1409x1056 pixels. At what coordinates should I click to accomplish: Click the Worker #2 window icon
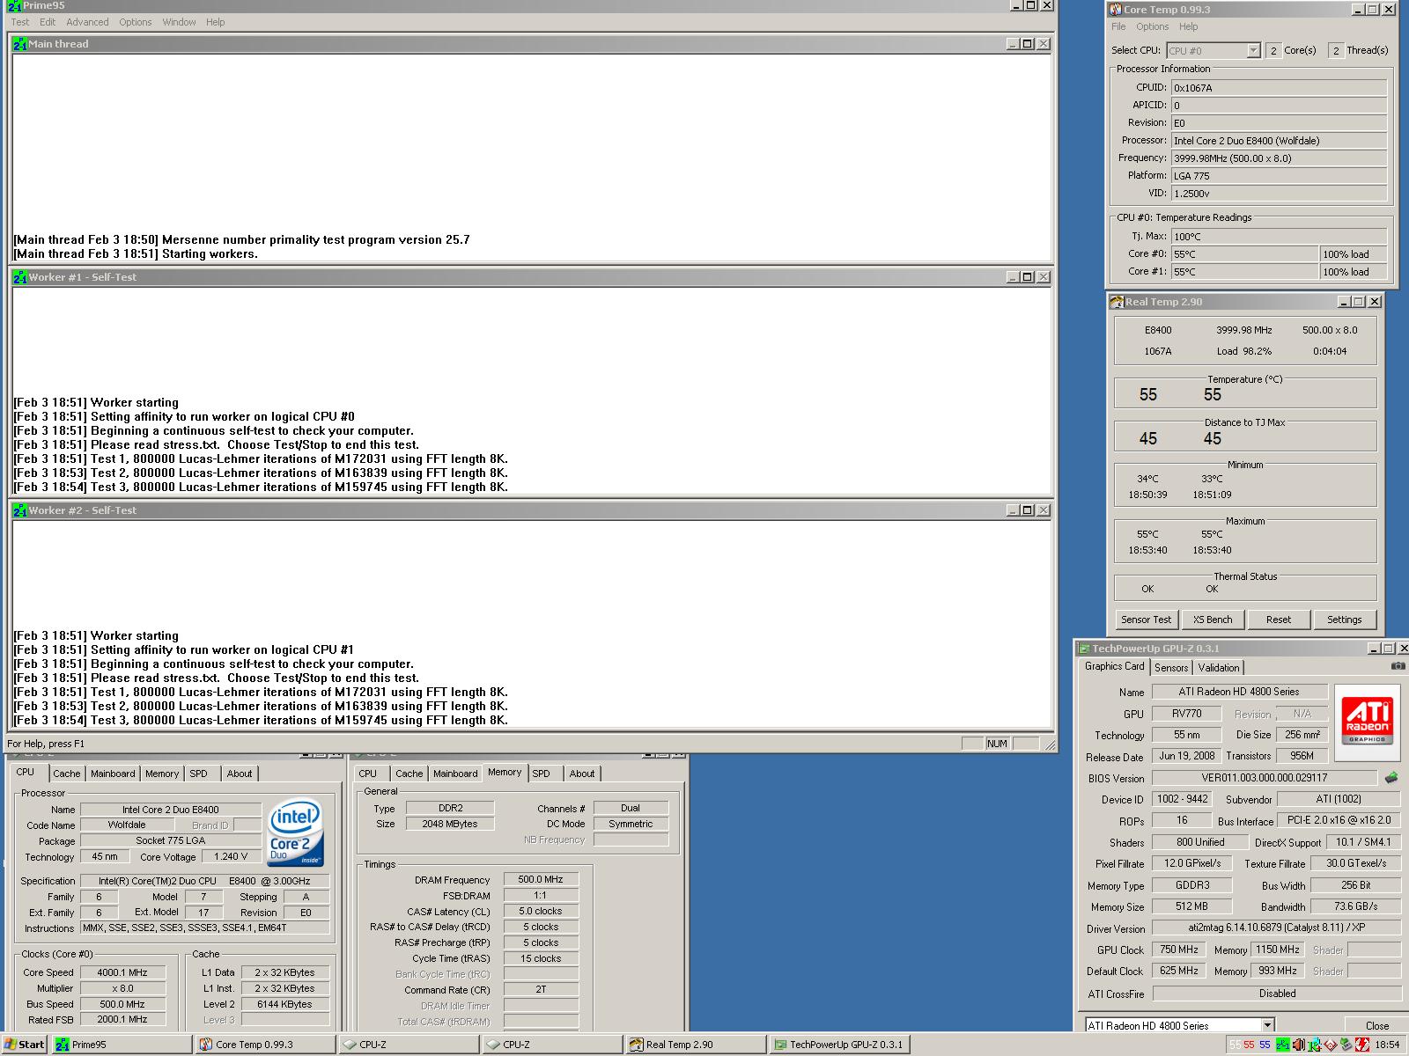(x=20, y=510)
